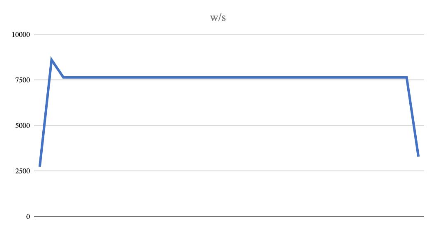Screen dimensions: 436x232
Task: Click empty plot area below the 2500 gridline
Action: coord(223,194)
